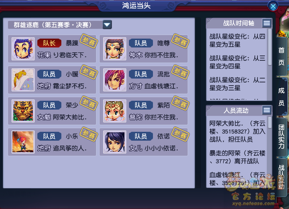This screenshot has width=289, height=209.
Task: Open the 群雄逐鹿（第五赛季·决赛） selector
Action: [x=60, y=25]
